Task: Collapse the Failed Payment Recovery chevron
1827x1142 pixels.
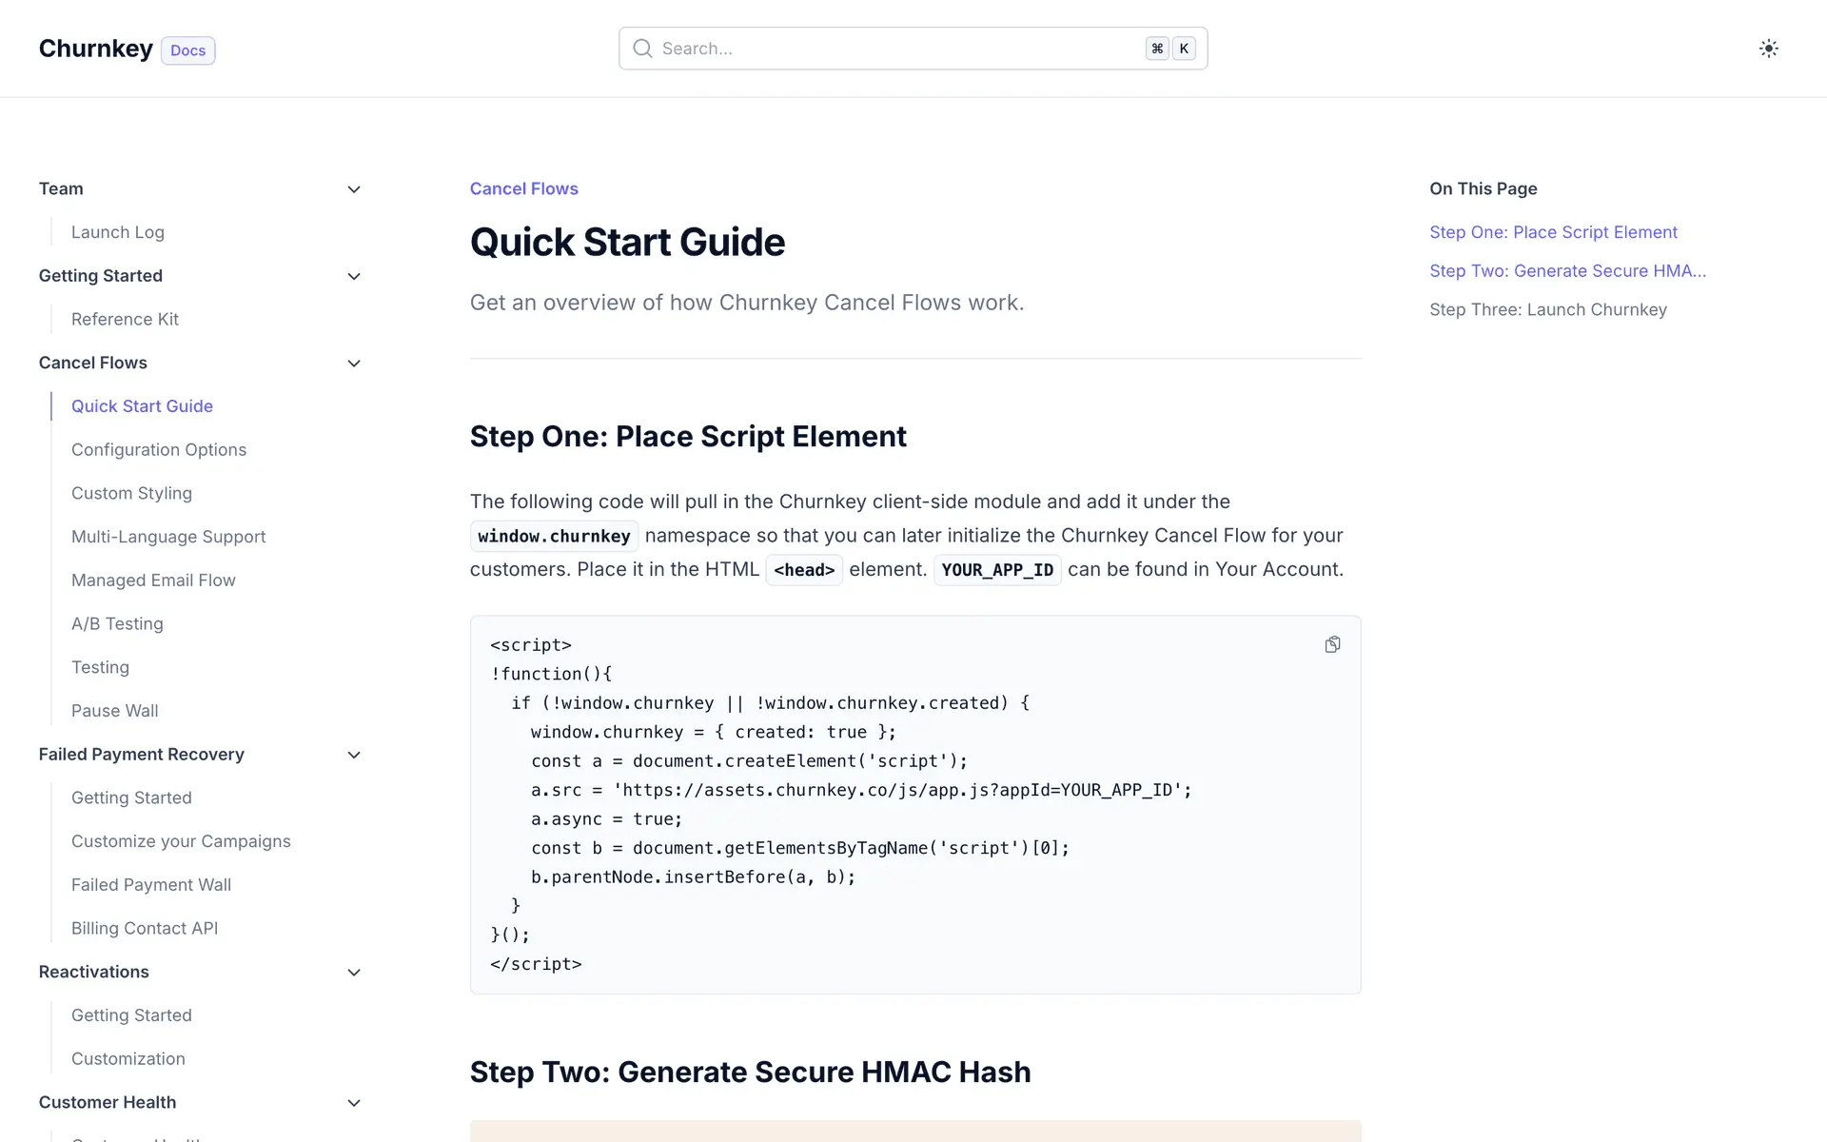Action: 354,755
